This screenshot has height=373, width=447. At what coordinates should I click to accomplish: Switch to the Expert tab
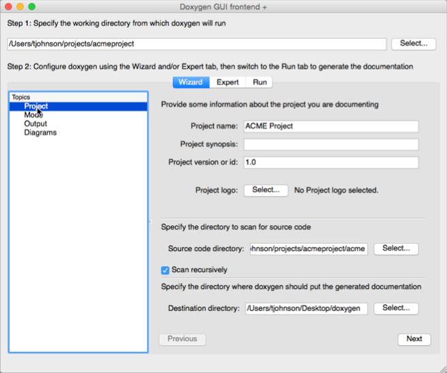228,82
